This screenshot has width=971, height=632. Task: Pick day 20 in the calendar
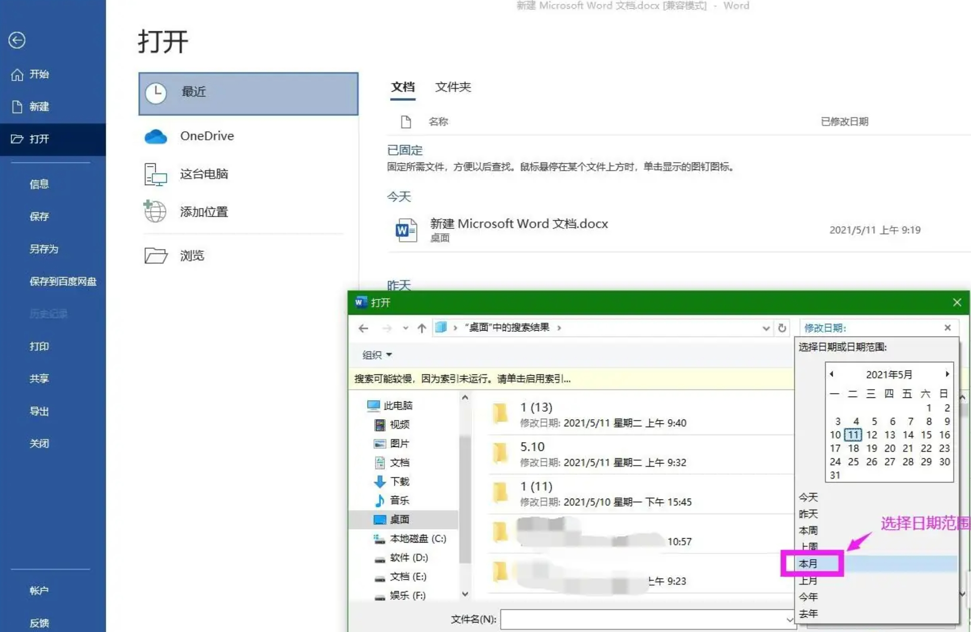[890, 448]
